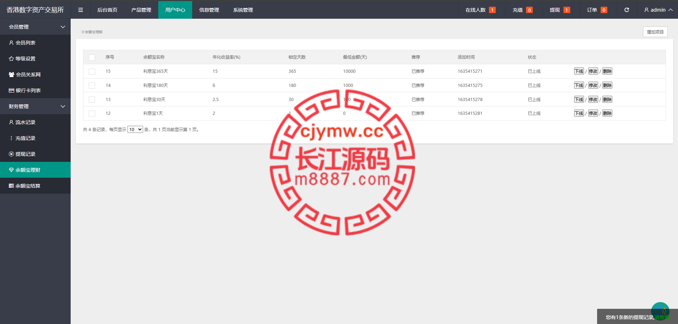The image size is (678, 324).
Task: Click the 锁定天数 column header
Action: tap(297, 57)
